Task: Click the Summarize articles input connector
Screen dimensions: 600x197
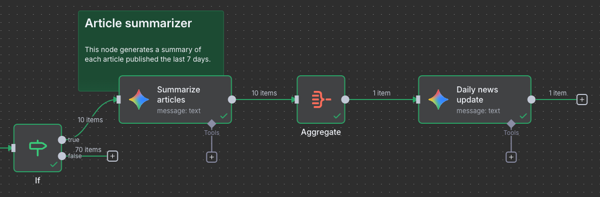Action: coord(118,100)
